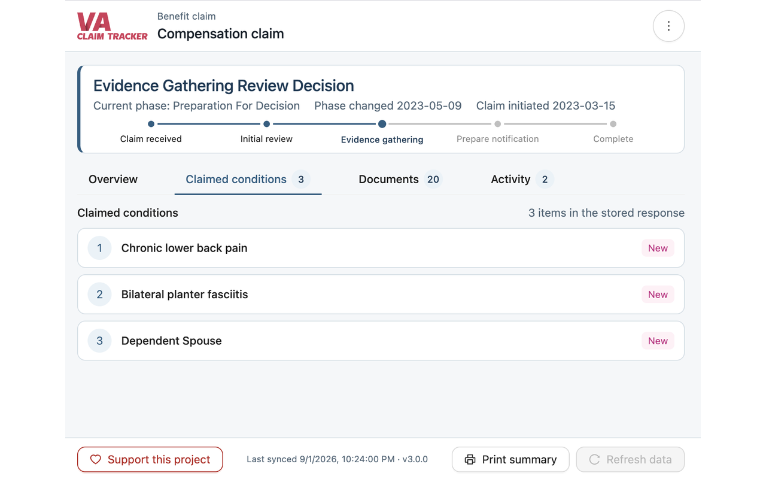Image resolution: width=766 pixels, height=479 pixels.
Task: Click the Refresh data button
Action: [x=630, y=460]
